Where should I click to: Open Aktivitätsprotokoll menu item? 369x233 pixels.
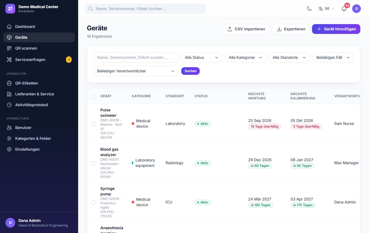(39, 105)
